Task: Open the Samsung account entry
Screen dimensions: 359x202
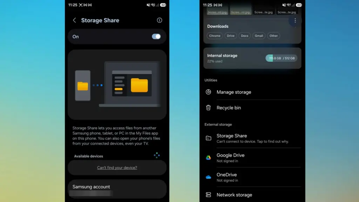Action: point(117,188)
